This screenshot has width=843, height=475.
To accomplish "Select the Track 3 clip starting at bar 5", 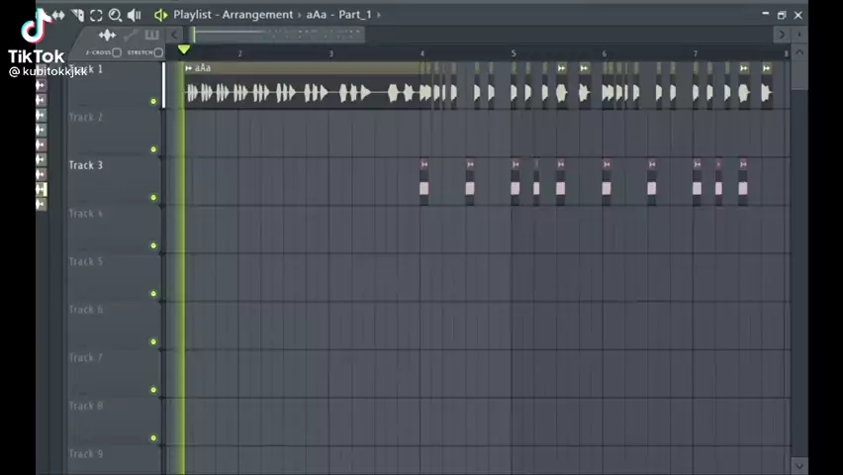I will [515, 182].
